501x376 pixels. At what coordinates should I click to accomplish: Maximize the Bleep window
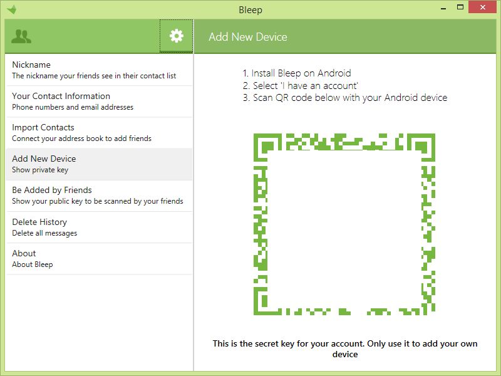click(x=460, y=7)
